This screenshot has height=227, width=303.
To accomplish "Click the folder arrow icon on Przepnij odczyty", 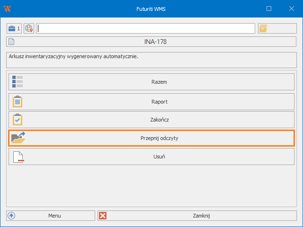I will tap(18, 138).
